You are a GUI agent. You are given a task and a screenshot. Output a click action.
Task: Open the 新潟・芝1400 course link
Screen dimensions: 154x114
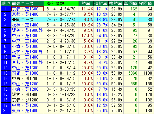(x=25, y=57)
